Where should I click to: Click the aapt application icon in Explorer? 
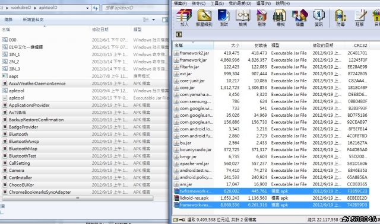tap(5, 76)
